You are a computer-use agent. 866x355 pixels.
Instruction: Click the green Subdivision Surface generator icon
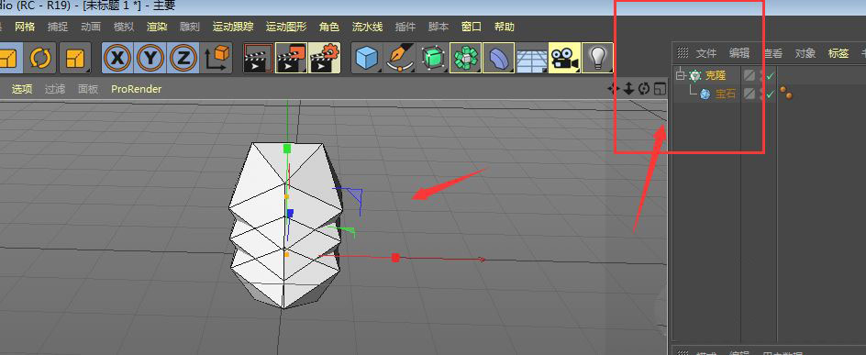click(433, 58)
